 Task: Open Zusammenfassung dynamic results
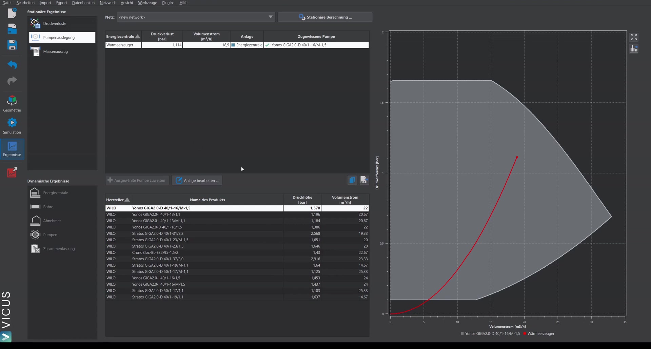[62, 249]
